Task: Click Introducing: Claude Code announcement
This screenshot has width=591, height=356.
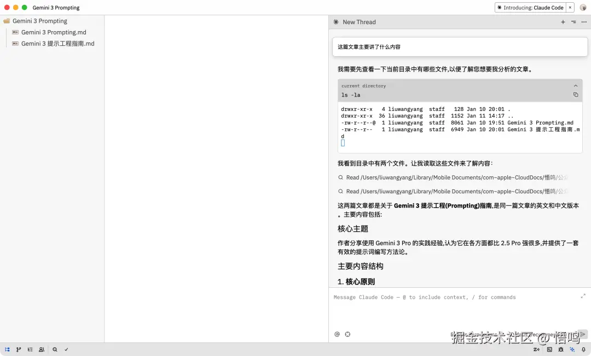Action: [x=530, y=8]
